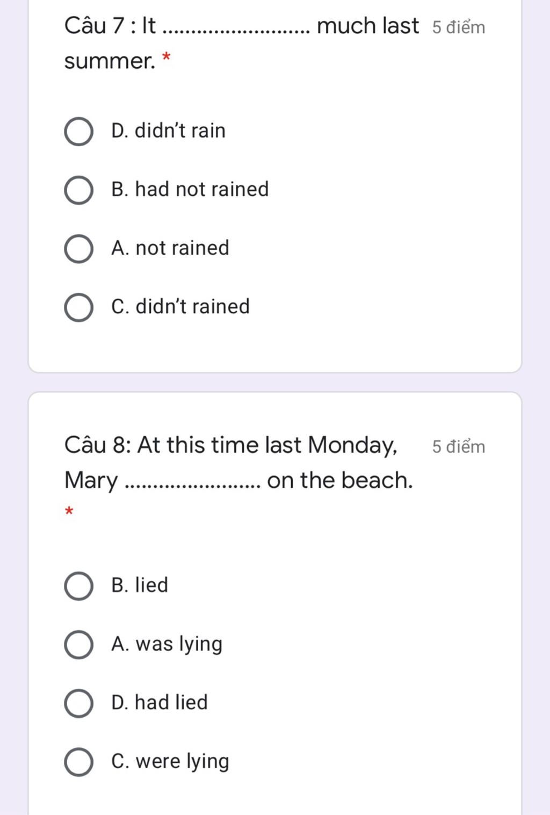This screenshot has height=815, width=550.
Task: Mark the 'D. had lied' radio circle
Action: click(78, 703)
